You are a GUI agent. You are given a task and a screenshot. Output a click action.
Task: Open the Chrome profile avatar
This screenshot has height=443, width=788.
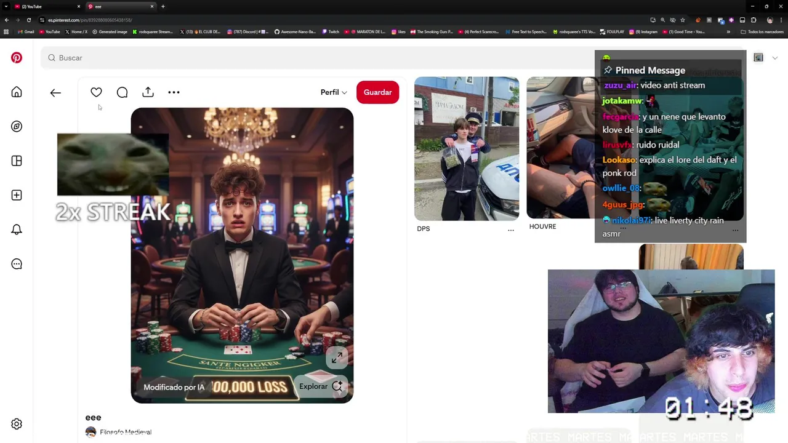click(770, 20)
